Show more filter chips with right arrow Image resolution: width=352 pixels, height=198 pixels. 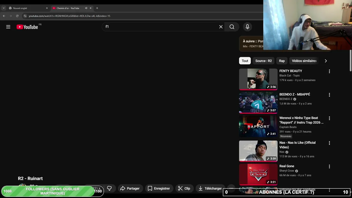pyautogui.click(x=326, y=61)
